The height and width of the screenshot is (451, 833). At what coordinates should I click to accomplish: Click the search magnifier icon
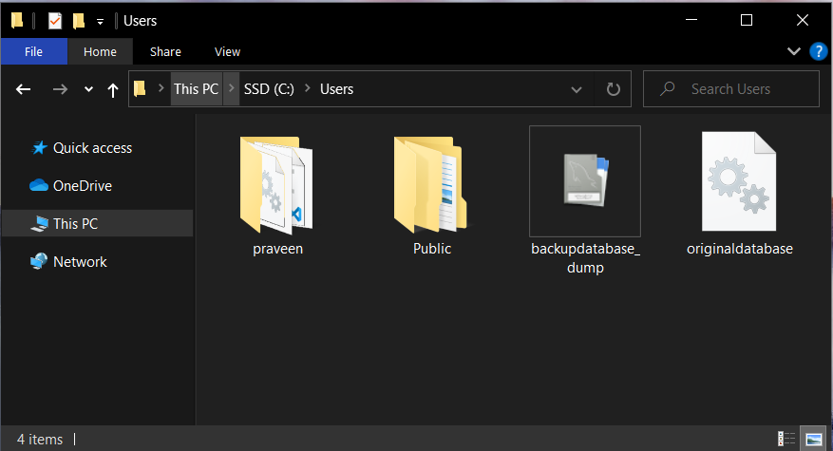point(667,88)
